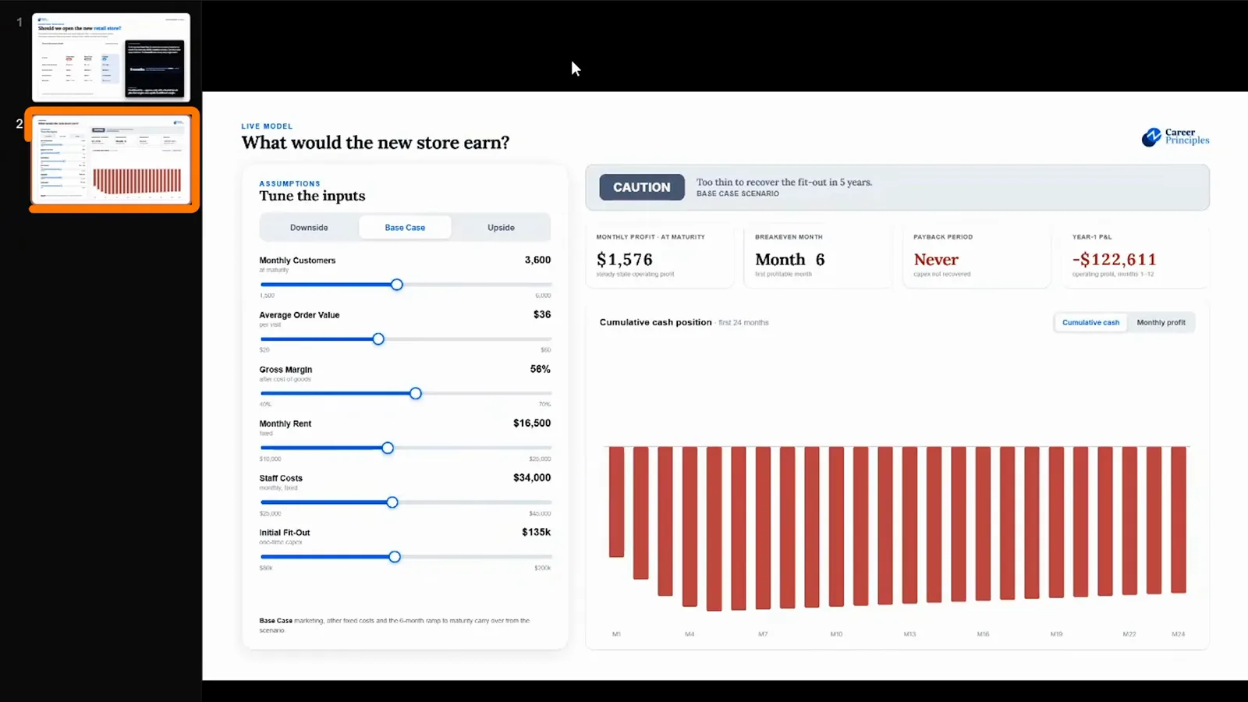Screen dimensions: 1248x702
Task: Select the Base Case scenario tab
Action: 405,228
